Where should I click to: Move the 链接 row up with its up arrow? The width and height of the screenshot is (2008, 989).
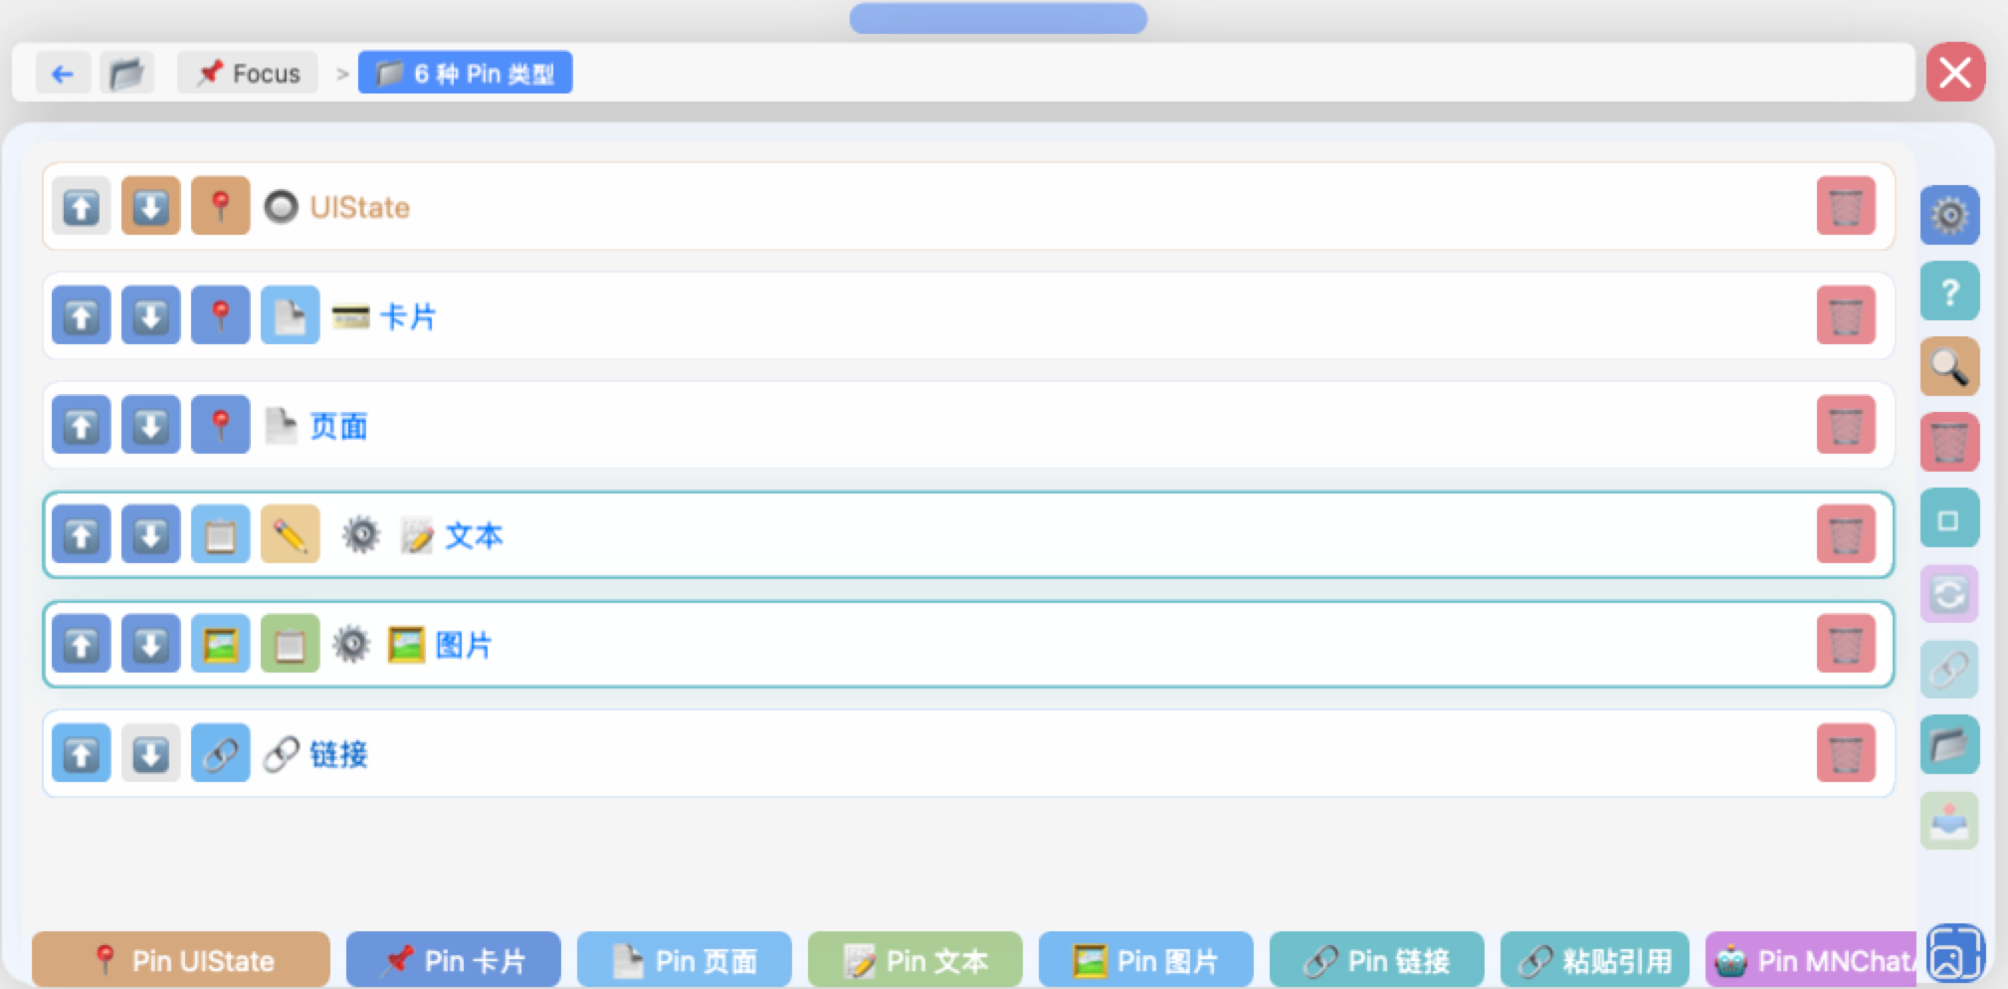tap(81, 753)
